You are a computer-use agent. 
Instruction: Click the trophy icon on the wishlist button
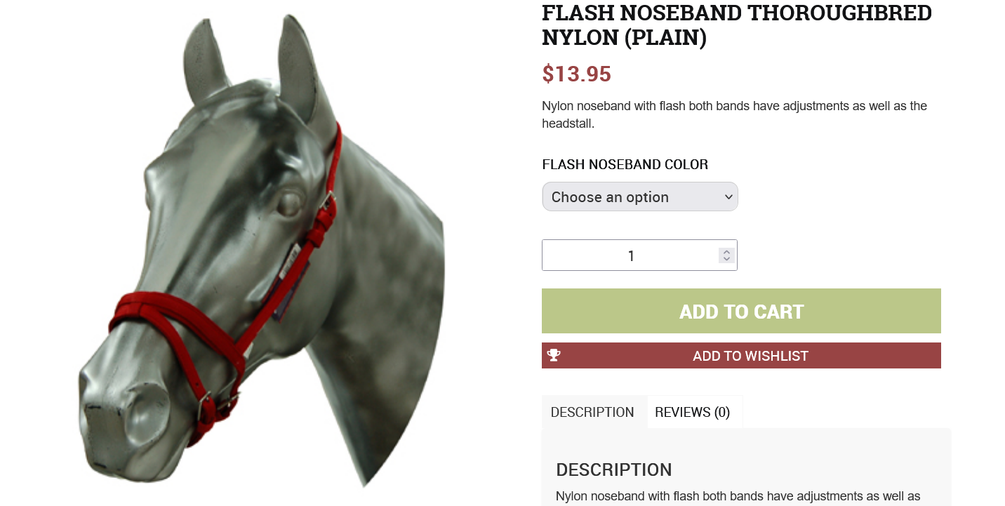point(554,355)
